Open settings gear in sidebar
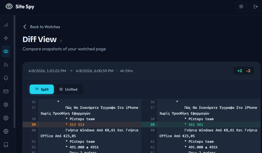Viewport: 262px width, 153px height. pyautogui.click(x=6, y=105)
